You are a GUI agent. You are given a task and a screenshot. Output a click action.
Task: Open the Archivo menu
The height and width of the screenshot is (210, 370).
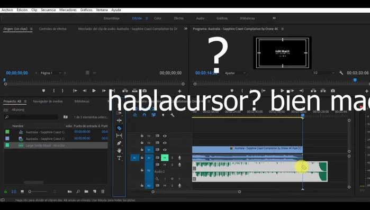7,10
